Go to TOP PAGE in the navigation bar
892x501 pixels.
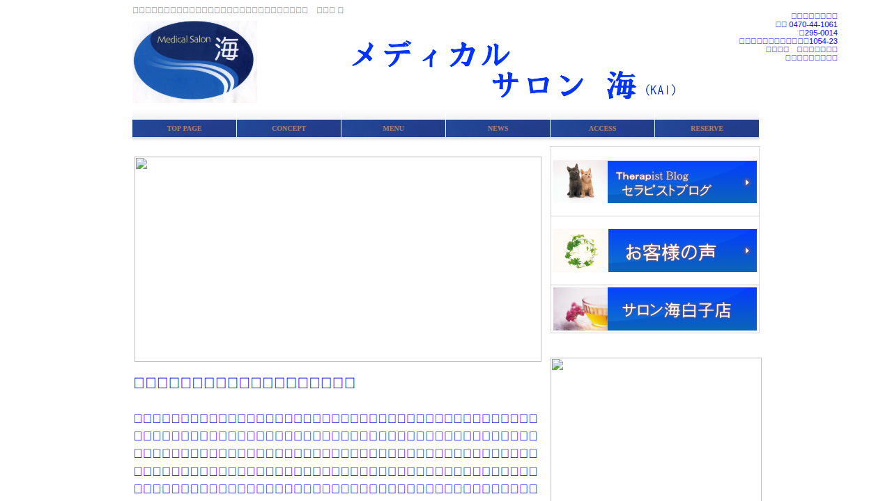184,129
